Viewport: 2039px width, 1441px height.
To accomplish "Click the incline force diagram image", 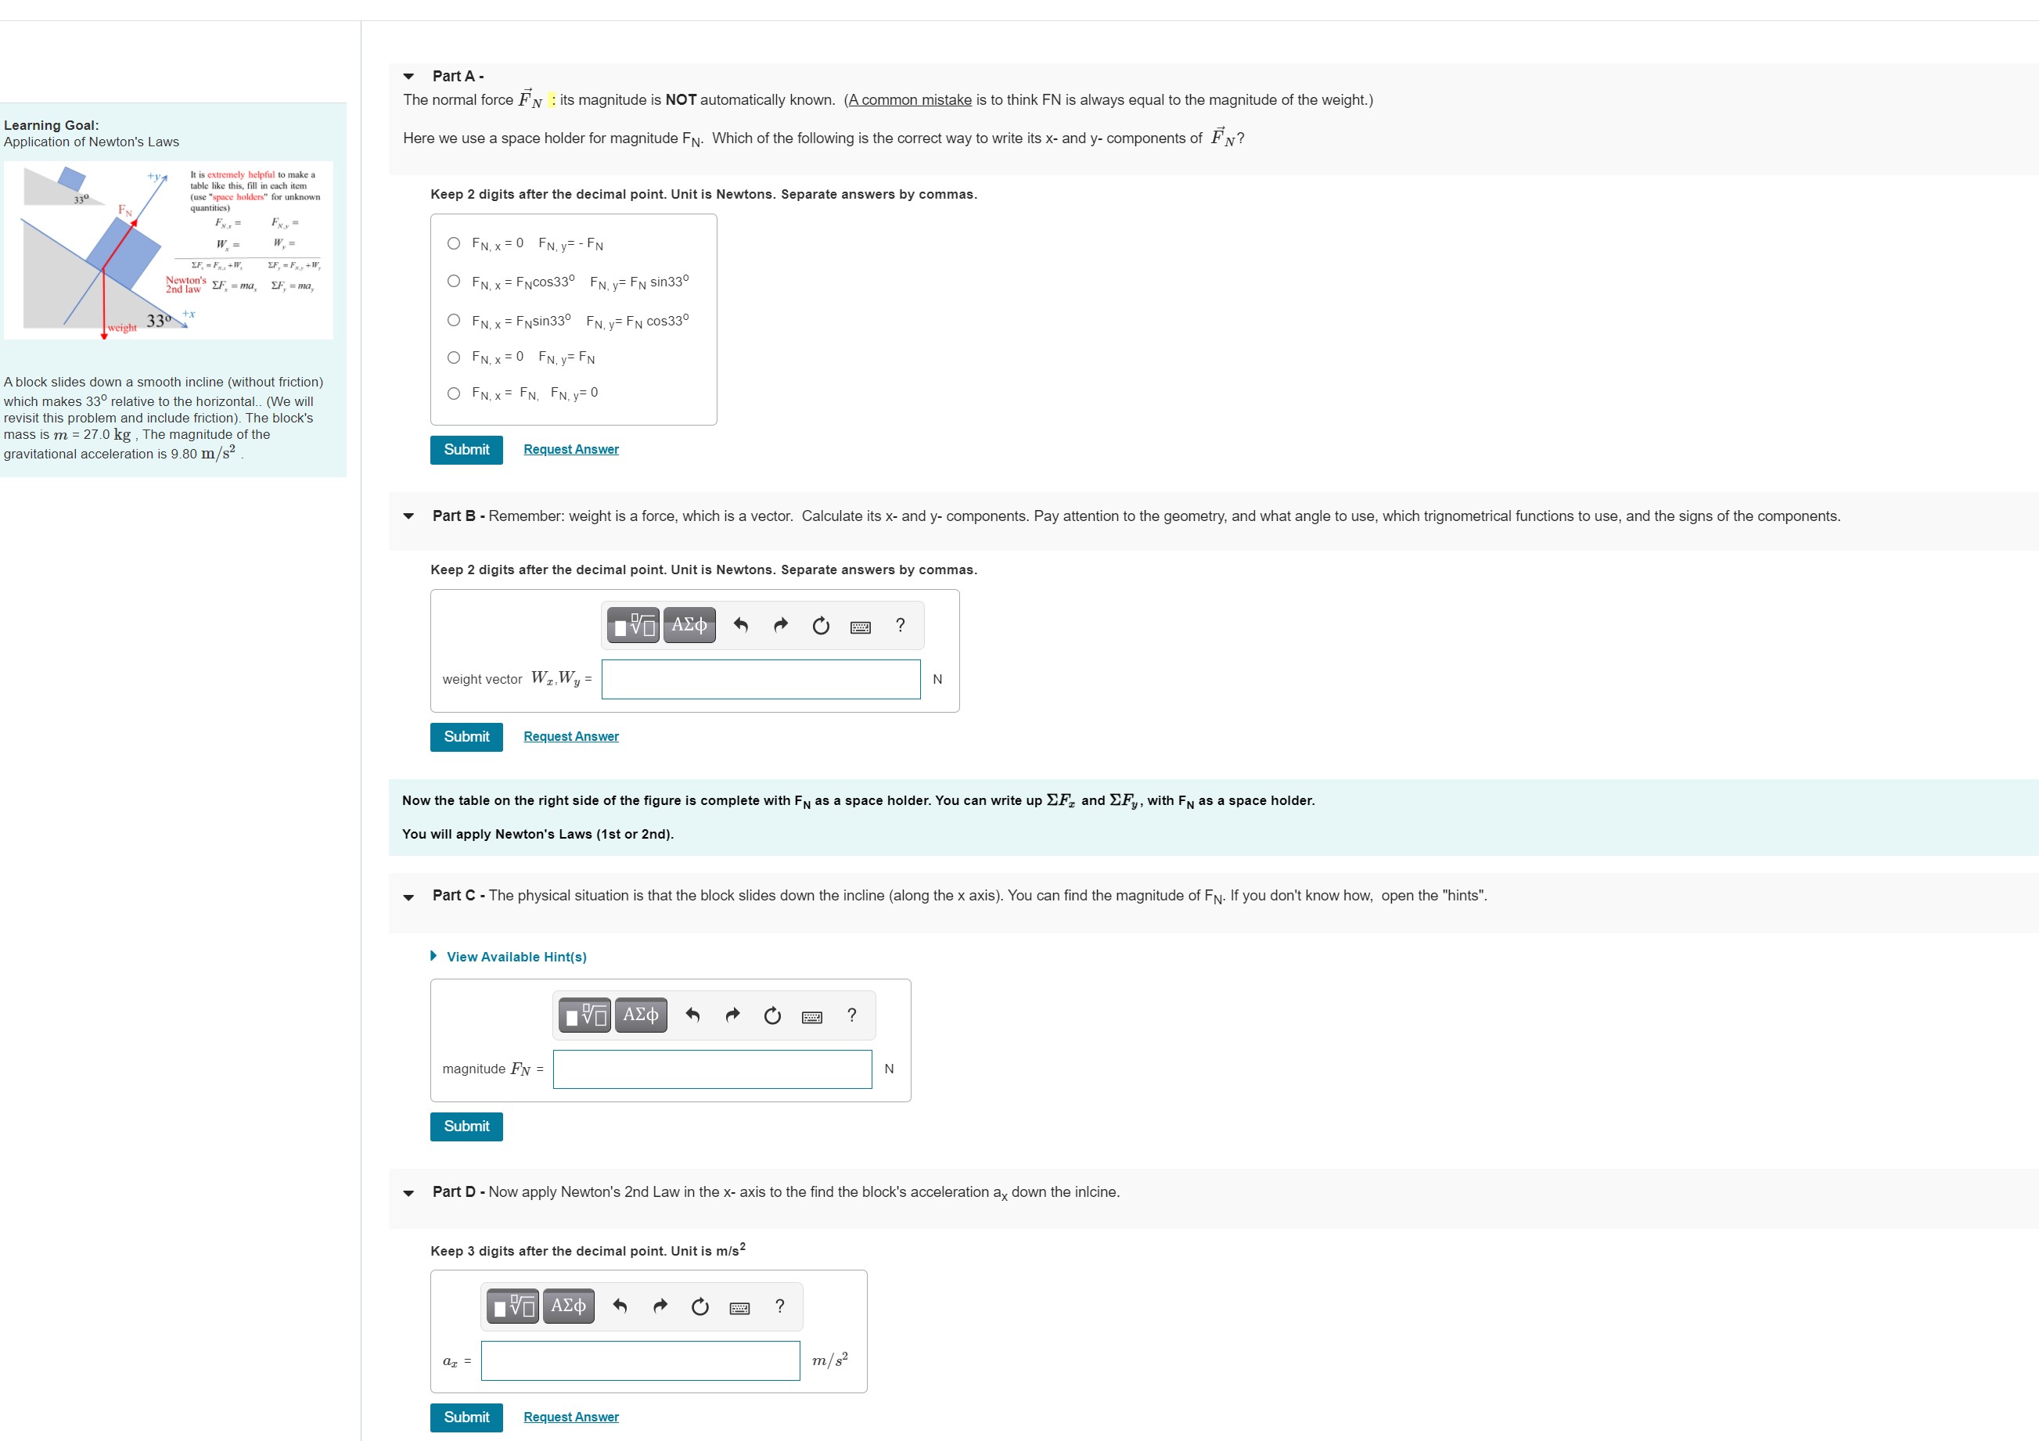I will click(x=168, y=250).
